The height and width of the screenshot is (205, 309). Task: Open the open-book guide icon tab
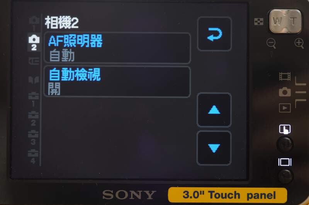(x=34, y=80)
